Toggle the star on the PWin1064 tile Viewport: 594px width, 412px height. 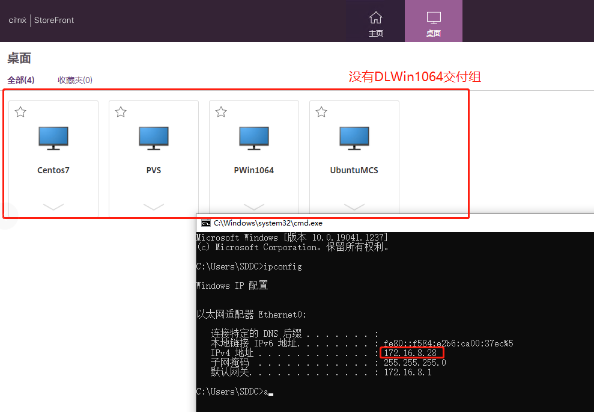220,112
